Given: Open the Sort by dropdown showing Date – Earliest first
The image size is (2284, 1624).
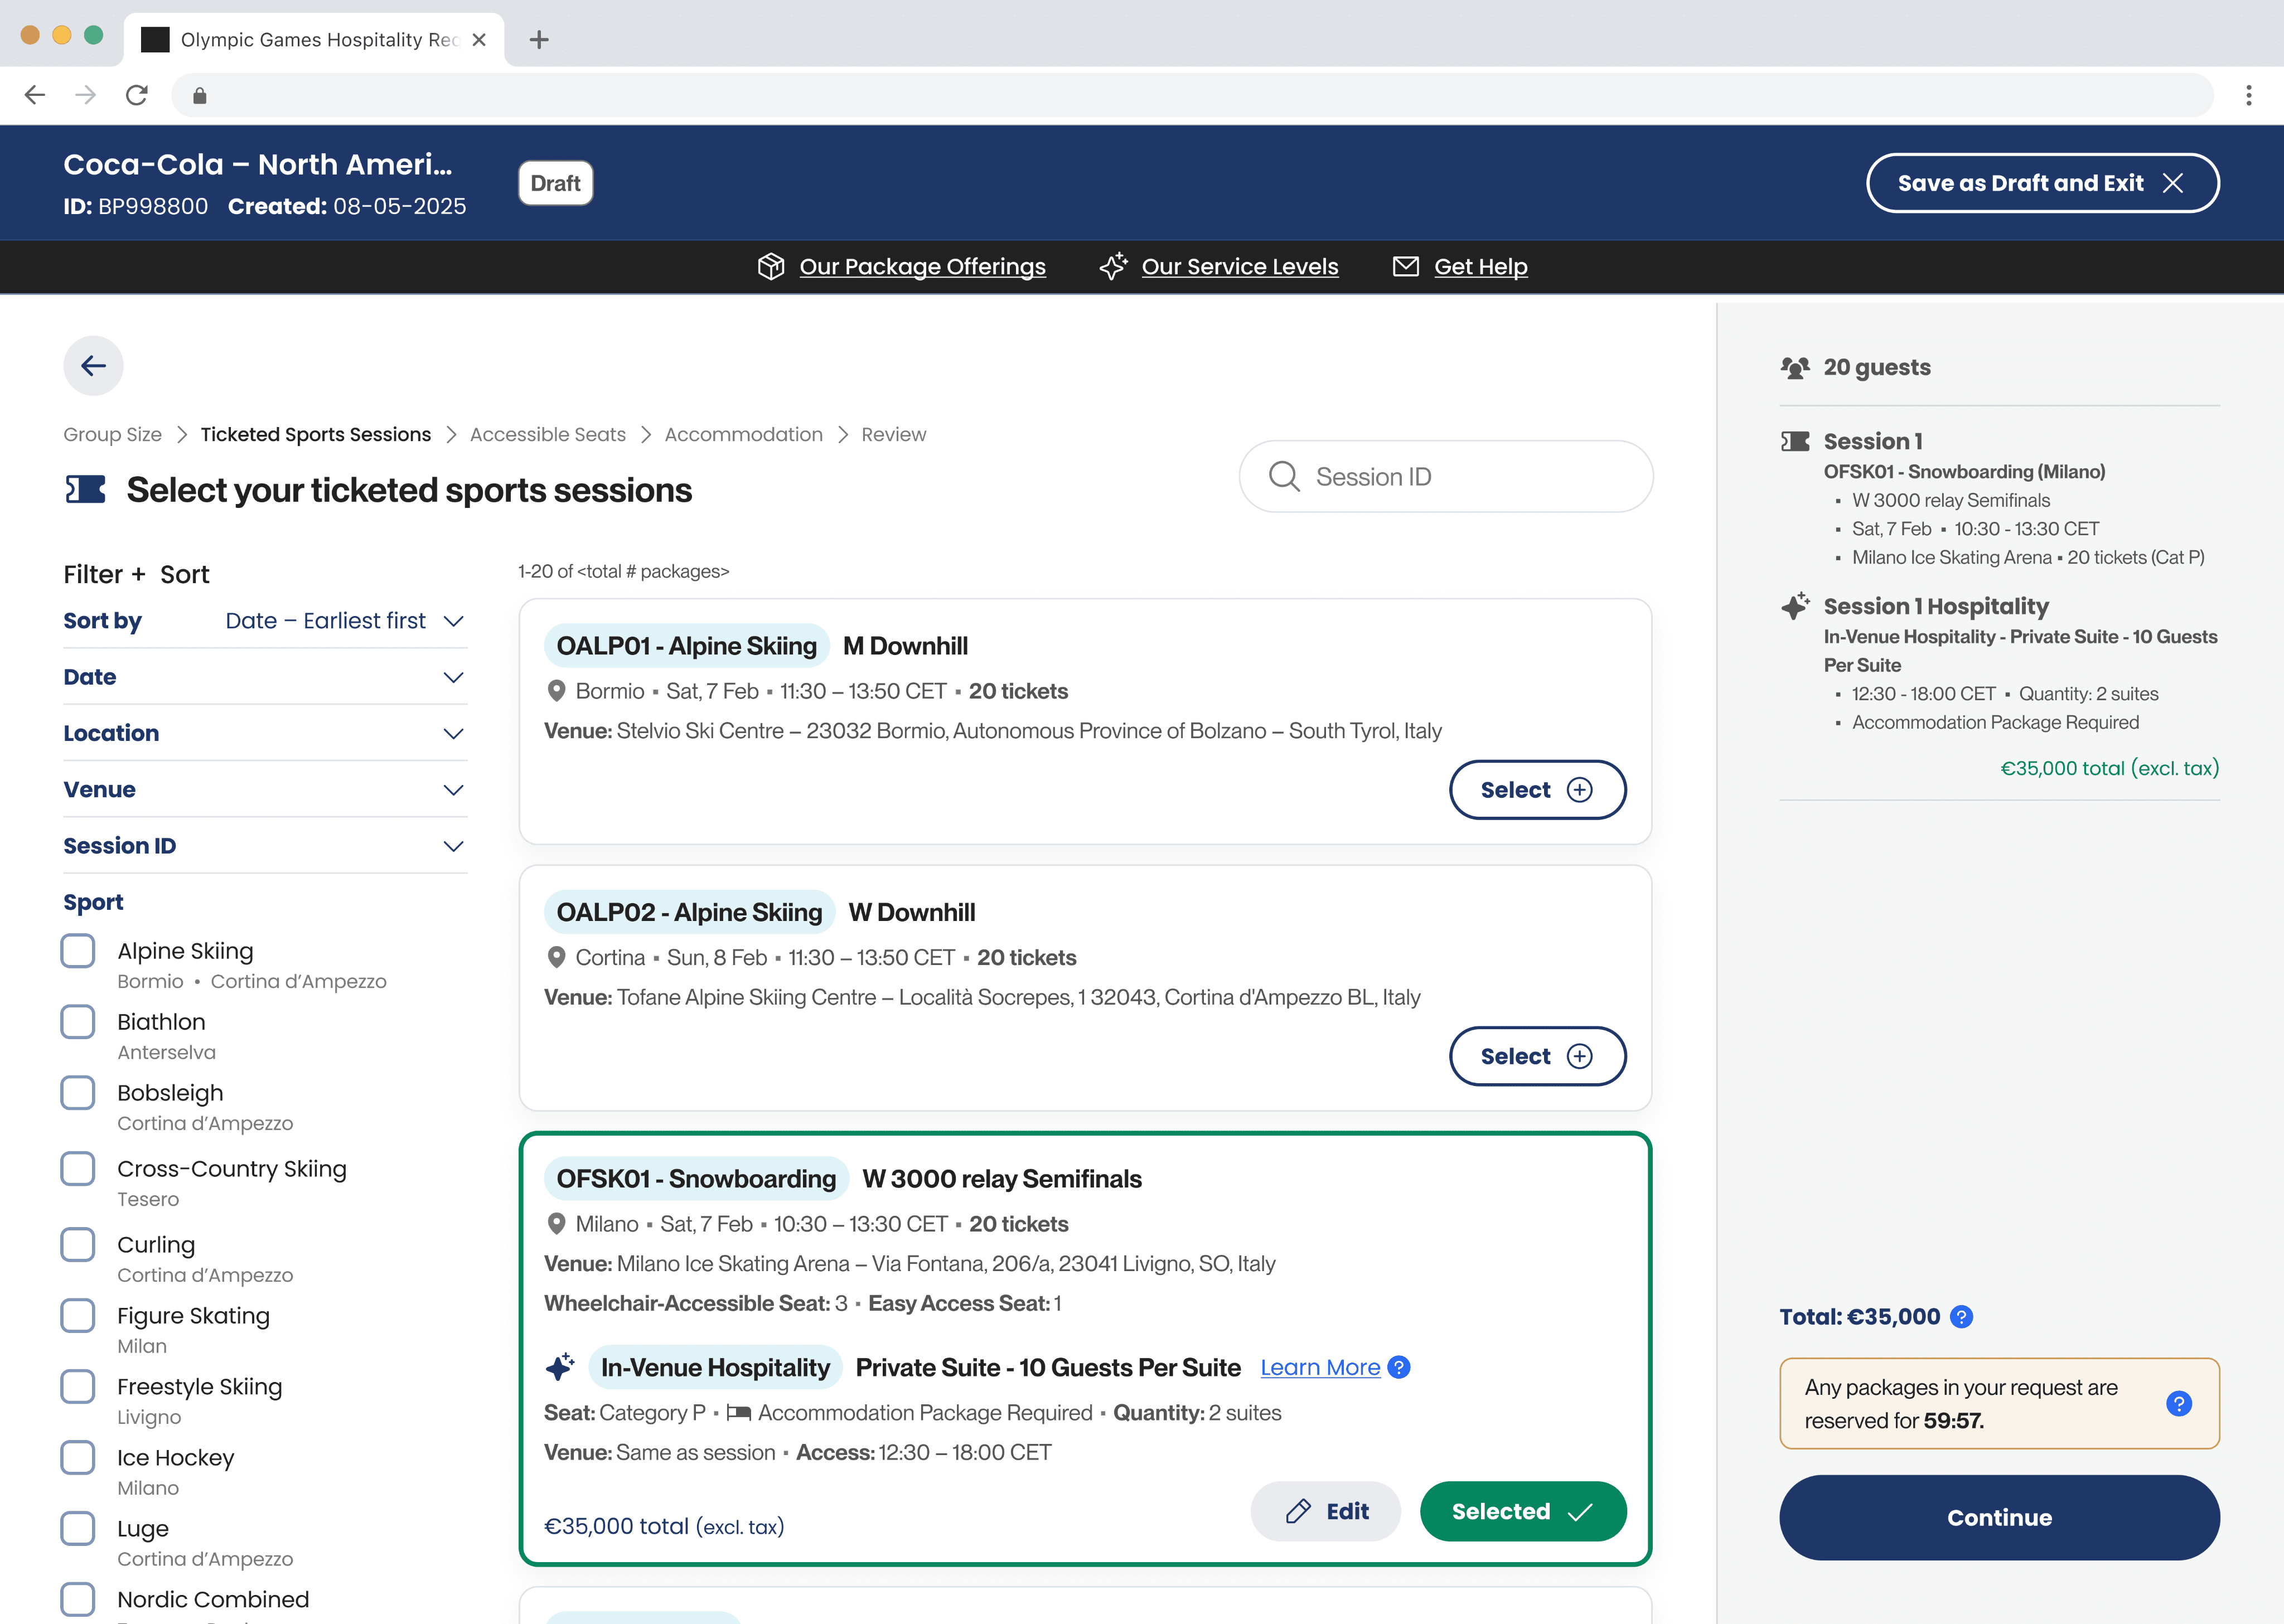Looking at the screenshot, I should [x=345, y=620].
